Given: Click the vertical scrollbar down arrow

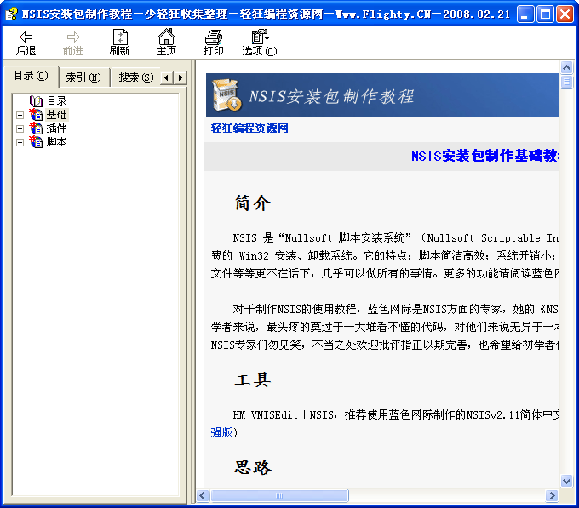Looking at the screenshot, I should tap(566, 482).
